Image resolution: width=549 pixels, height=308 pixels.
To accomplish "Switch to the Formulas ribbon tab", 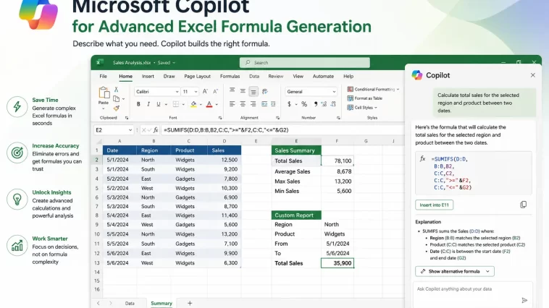I will [x=230, y=76].
